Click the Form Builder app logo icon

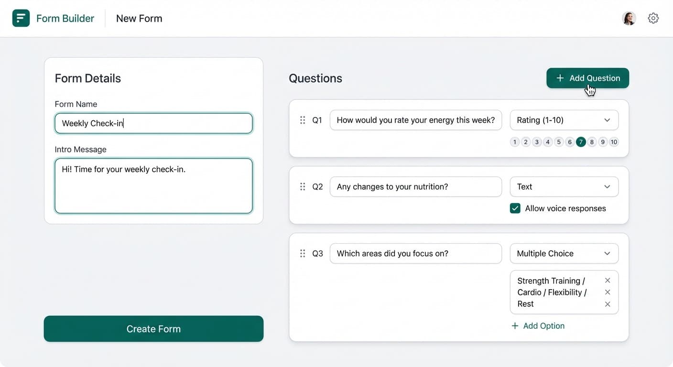pyautogui.click(x=21, y=18)
